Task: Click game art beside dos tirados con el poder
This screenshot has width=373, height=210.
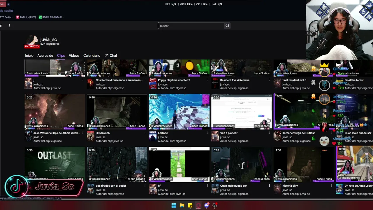Action: [x=91, y=188]
